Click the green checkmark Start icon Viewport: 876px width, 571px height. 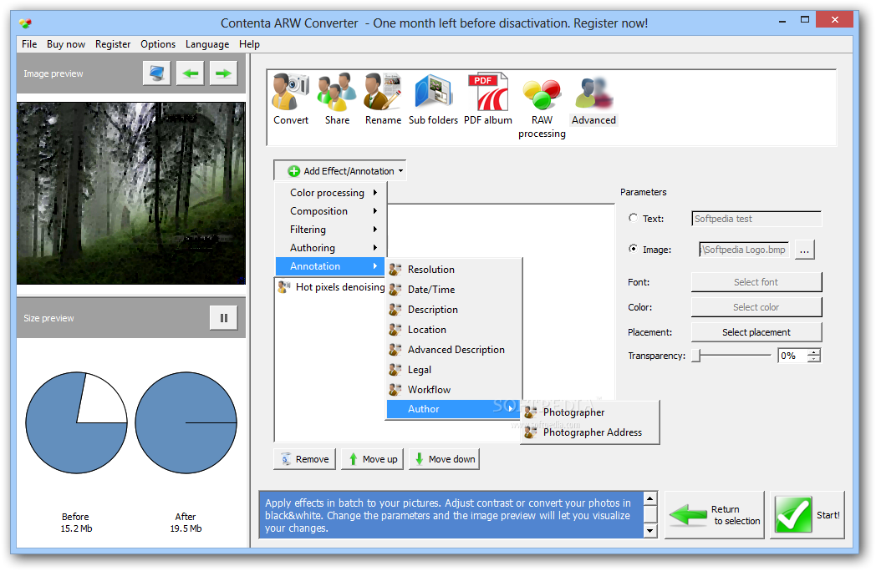792,514
